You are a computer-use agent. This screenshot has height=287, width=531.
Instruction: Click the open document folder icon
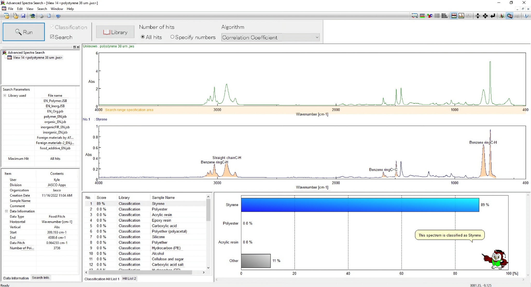pyautogui.click(x=16, y=16)
